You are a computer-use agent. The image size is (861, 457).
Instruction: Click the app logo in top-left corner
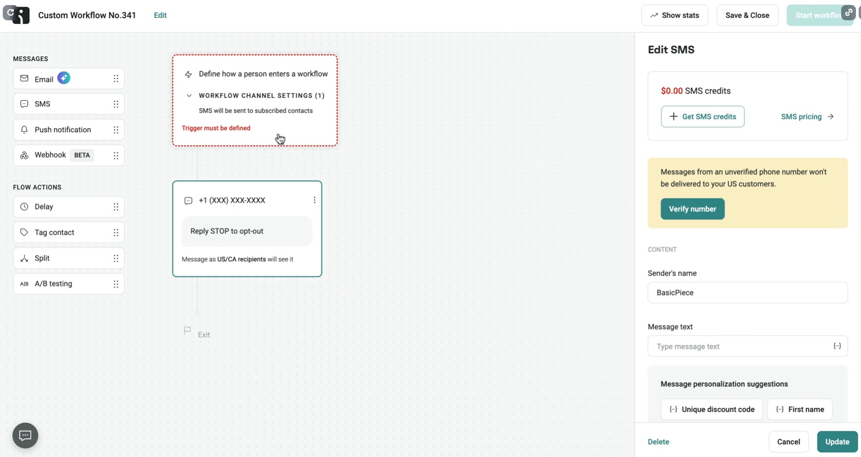click(21, 15)
